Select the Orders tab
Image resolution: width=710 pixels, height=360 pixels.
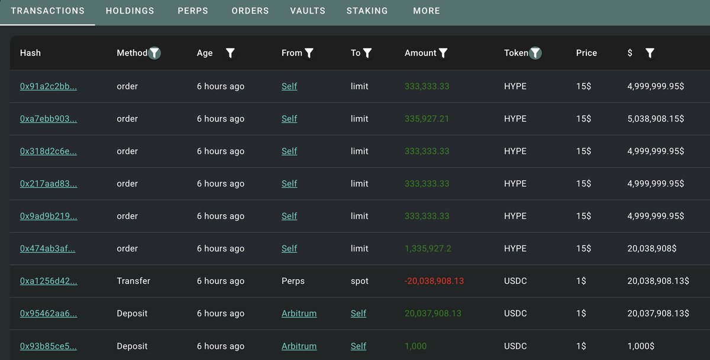pyautogui.click(x=250, y=11)
